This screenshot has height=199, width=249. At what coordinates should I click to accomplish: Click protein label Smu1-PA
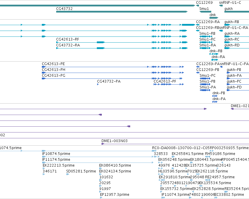208,87
